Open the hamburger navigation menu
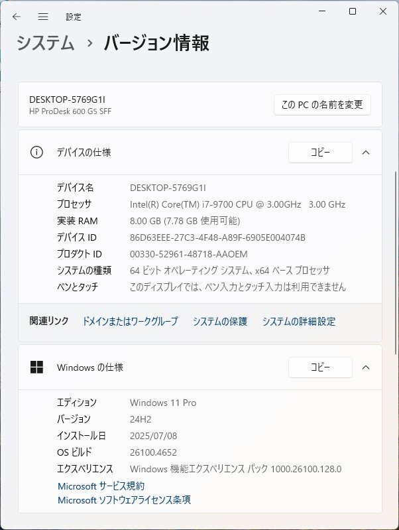 [x=43, y=17]
